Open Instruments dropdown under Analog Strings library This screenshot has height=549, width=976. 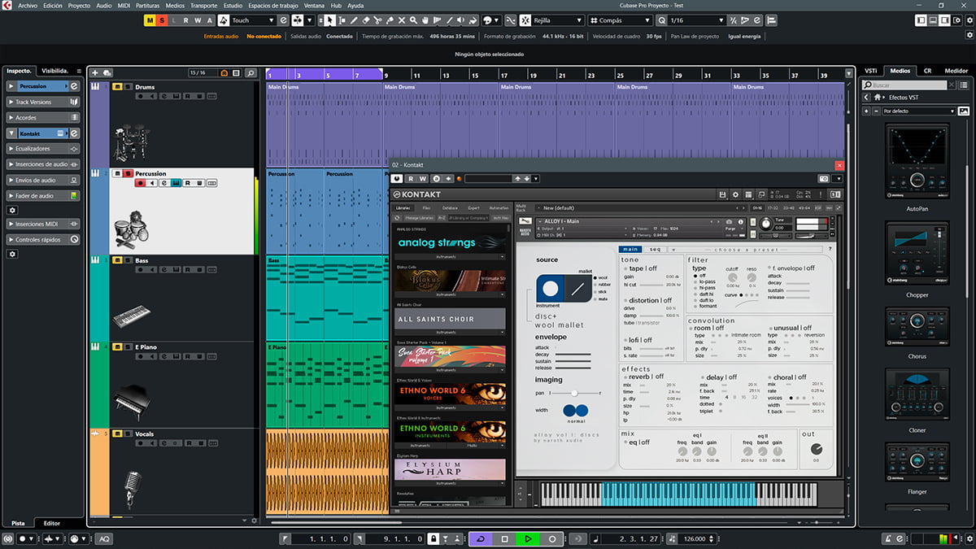tap(450, 256)
